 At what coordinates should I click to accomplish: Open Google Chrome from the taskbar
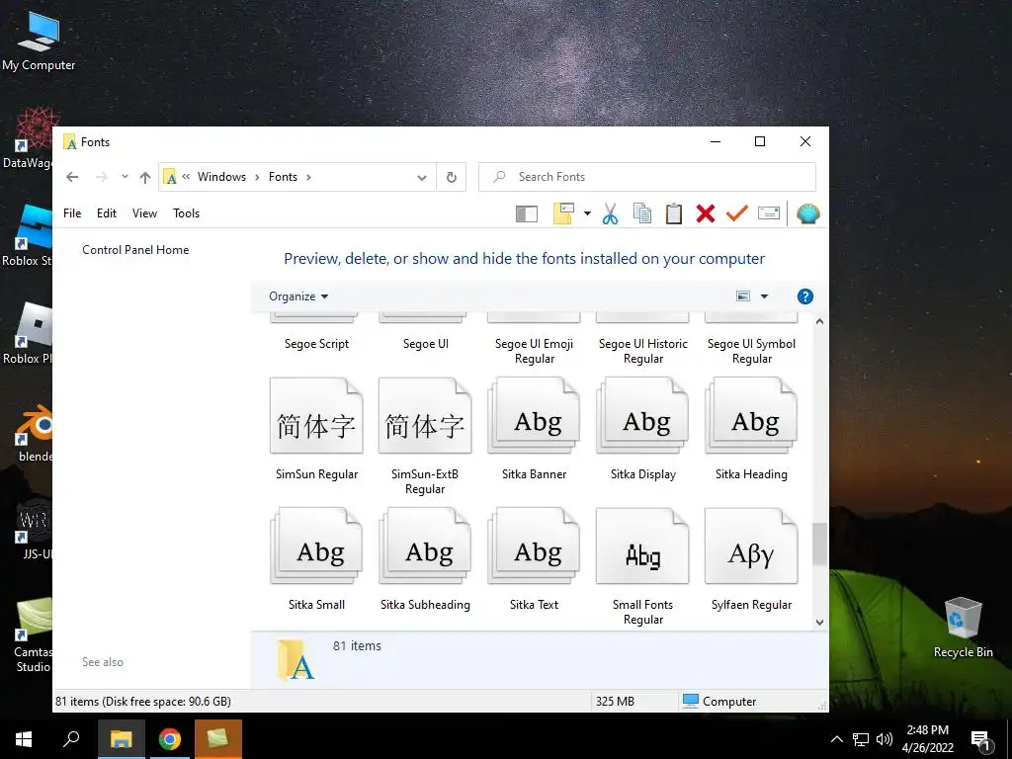(x=170, y=739)
